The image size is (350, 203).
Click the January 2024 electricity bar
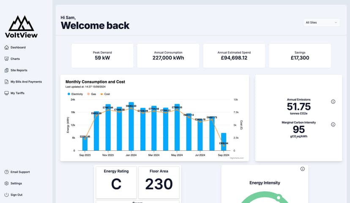[131, 126]
